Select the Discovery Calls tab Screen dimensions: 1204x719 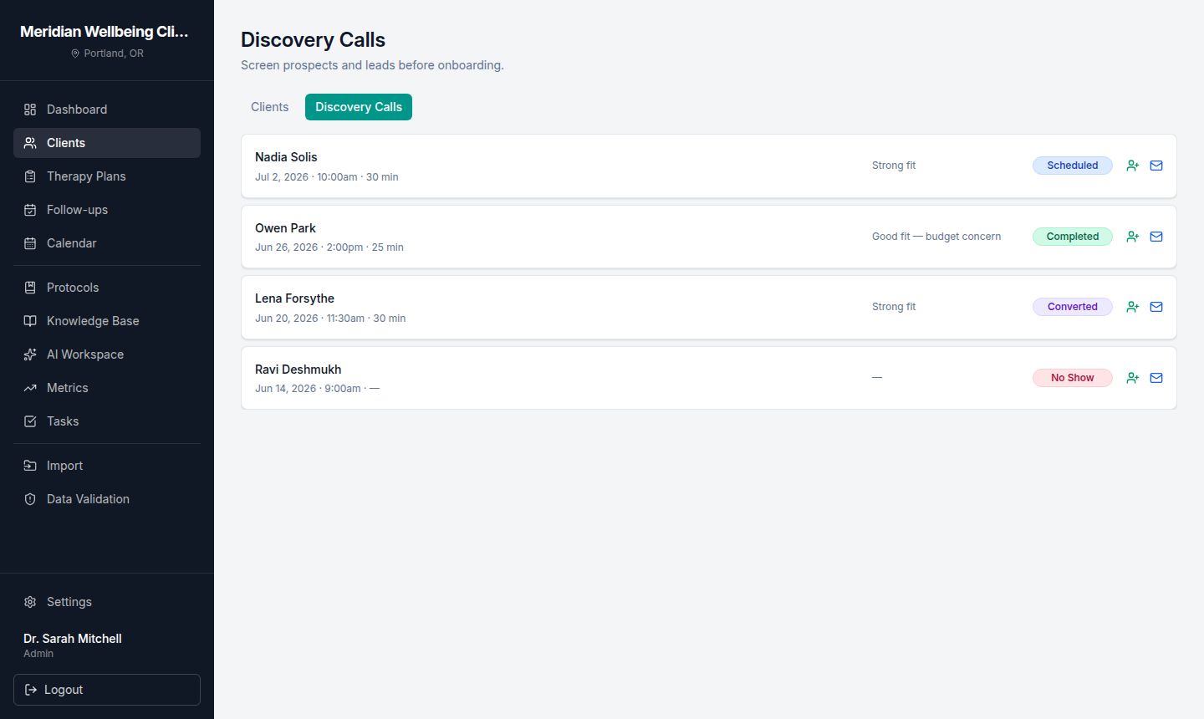[x=359, y=107]
